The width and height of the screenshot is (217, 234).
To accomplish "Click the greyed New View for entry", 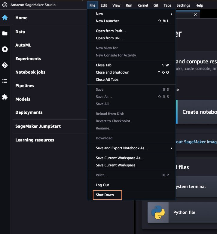I will [x=131, y=48].
